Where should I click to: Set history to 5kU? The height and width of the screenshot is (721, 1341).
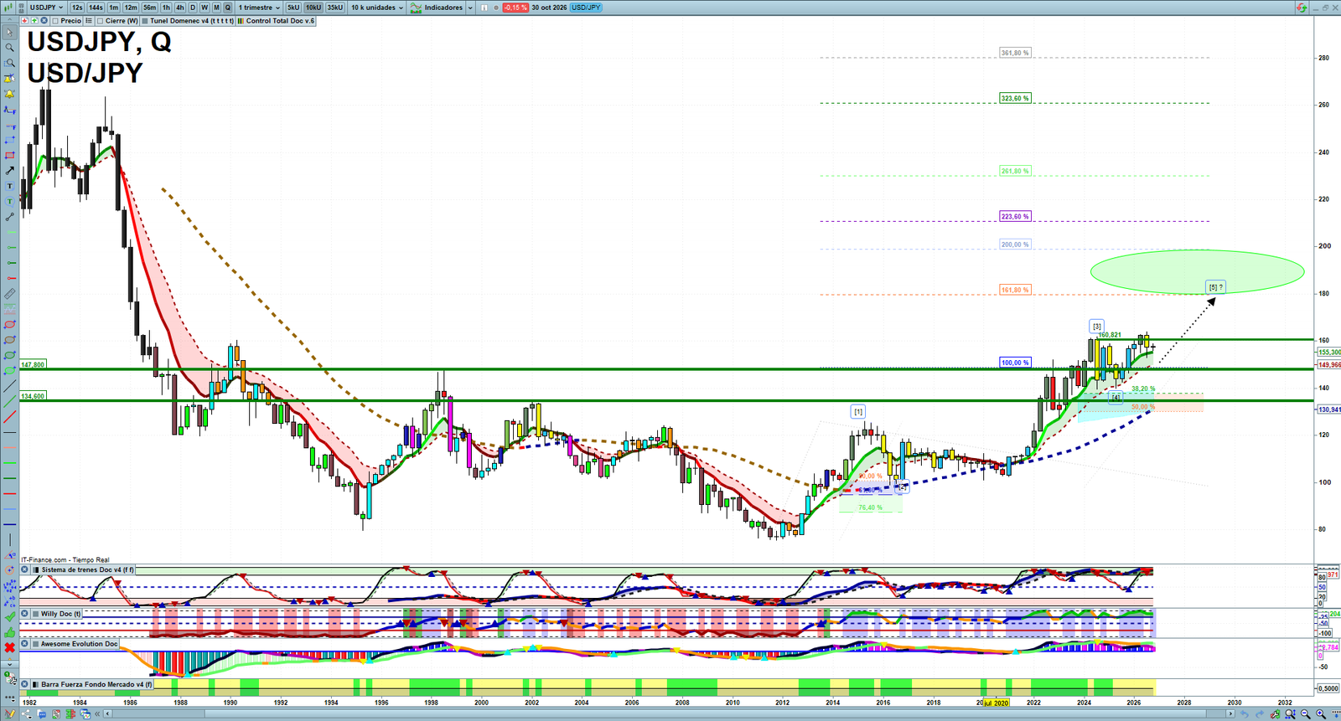pyautogui.click(x=293, y=8)
